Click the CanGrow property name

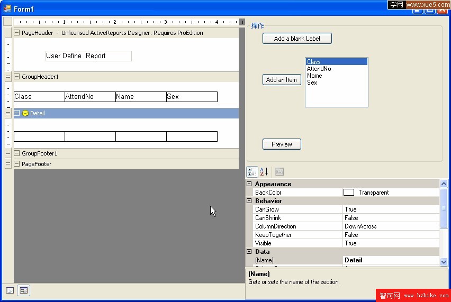point(267,209)
